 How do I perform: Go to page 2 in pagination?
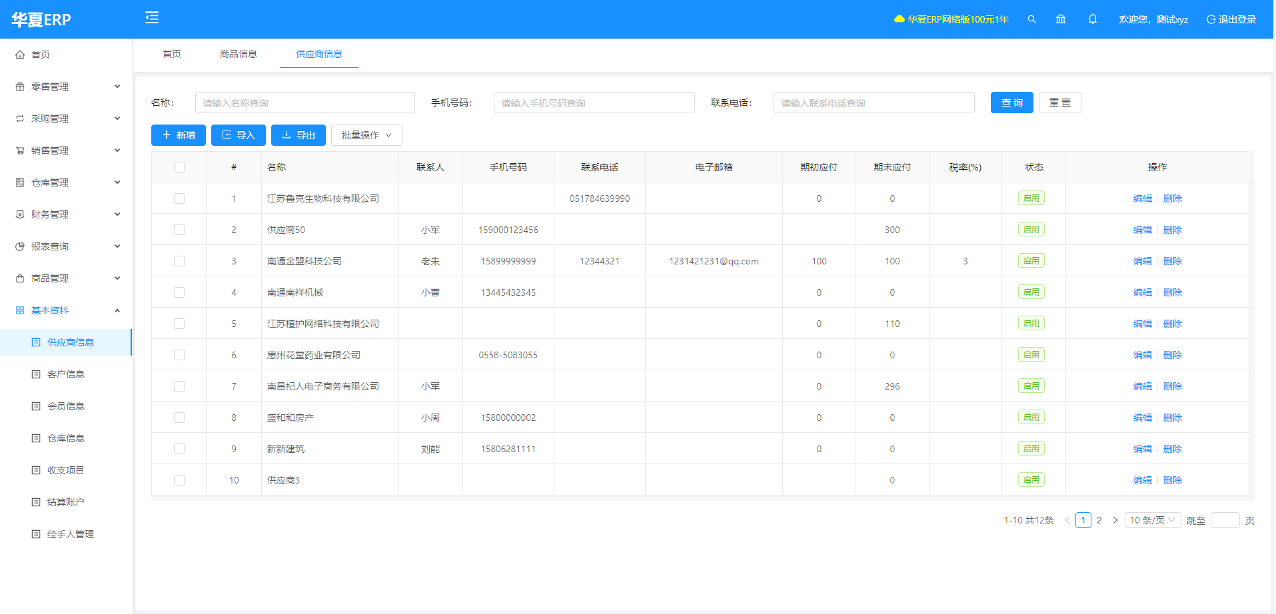pyautogui.click(x=1099, y=520)
